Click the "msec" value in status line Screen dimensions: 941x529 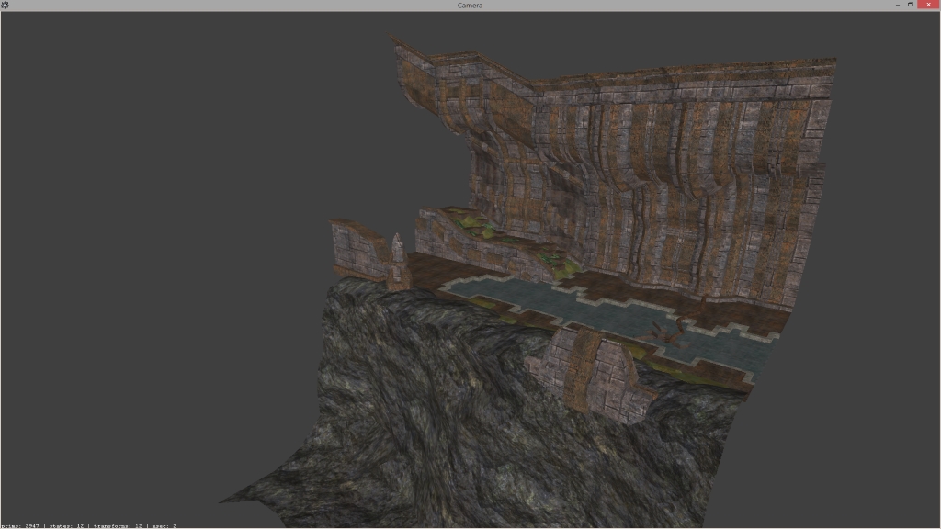coord(164,526)
